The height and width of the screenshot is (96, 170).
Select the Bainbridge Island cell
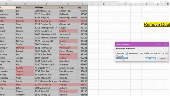click(x=68, y=18)
